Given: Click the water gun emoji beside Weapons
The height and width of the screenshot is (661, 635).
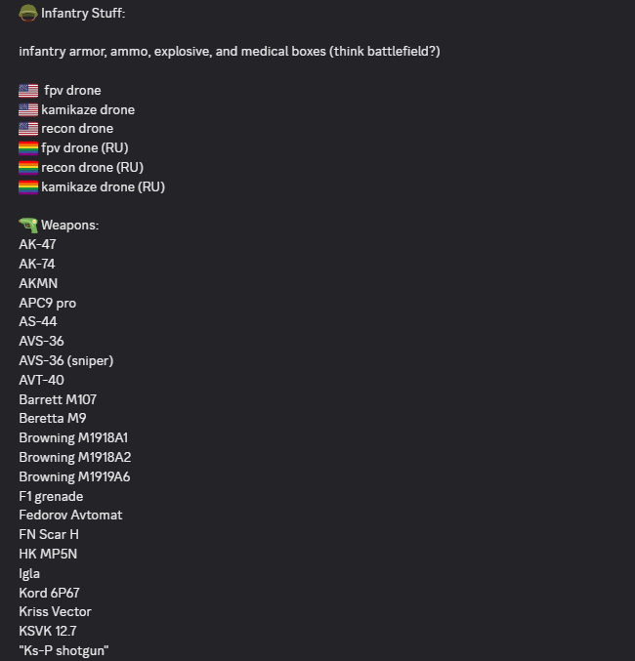Looking at the screenshot, I should pyautogui.click(x=28, y=226).
